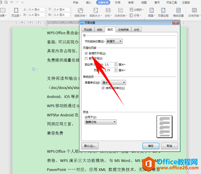The width and height of the screenshot is (201, 174).
Task: Toggle 'Use character units' (使用字符单位) checkbox
Action: click(x=103, y=88)
